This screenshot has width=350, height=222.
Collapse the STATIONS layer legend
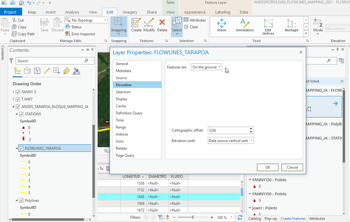click(x=17, y=114)
